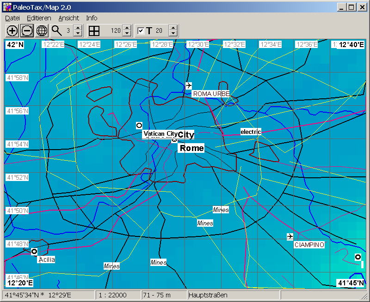Select the globe world view icon

coord(42,31)
